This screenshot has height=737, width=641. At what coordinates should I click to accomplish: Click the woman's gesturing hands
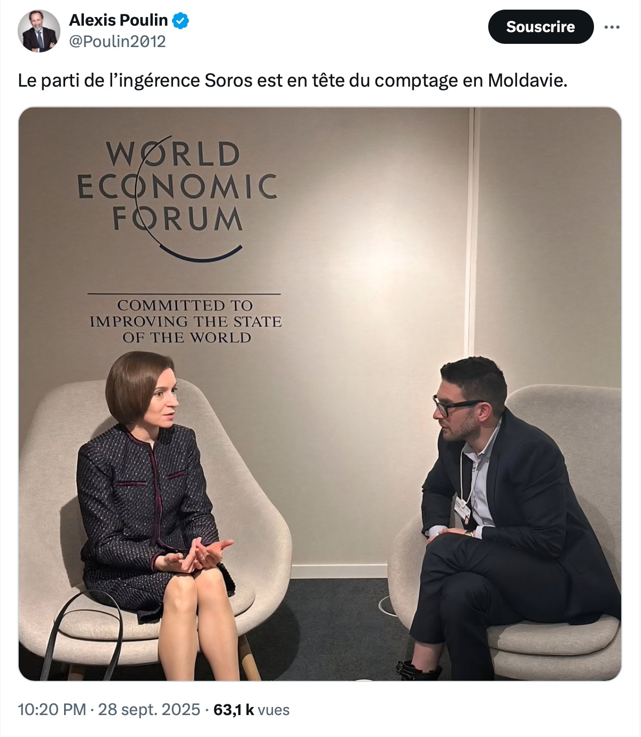pos(198,555)
